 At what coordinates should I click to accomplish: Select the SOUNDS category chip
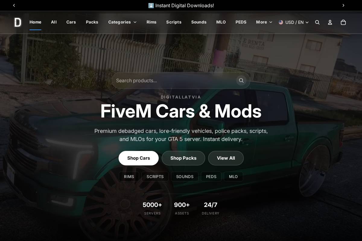click(x=185, y=177)
